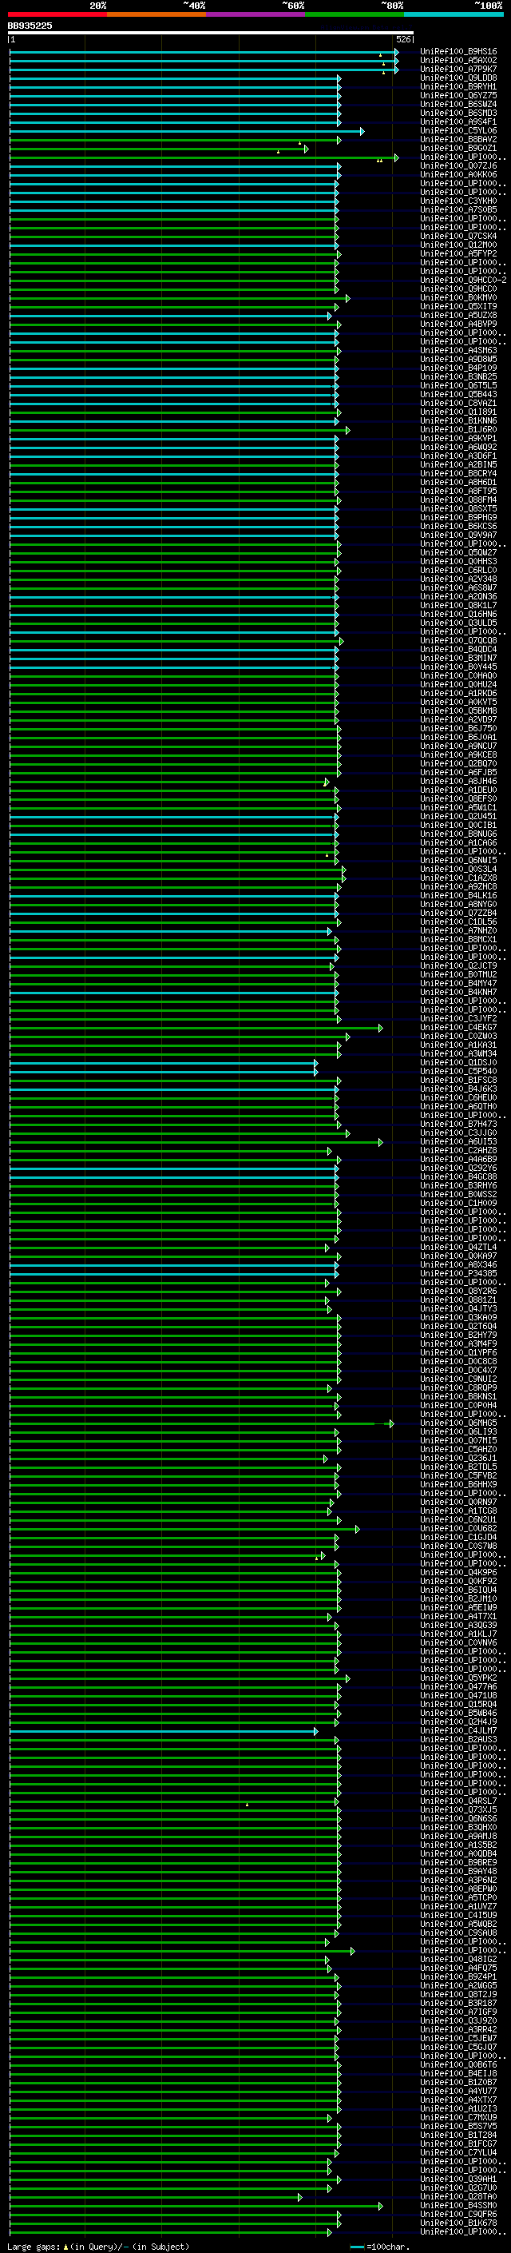The image size is (511, 2253).
Task: Open hit UniRef100_A5AX02
Action: pos(458,61)
